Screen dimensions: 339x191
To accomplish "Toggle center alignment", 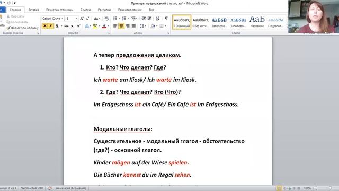I will click(x=121, y=26).
